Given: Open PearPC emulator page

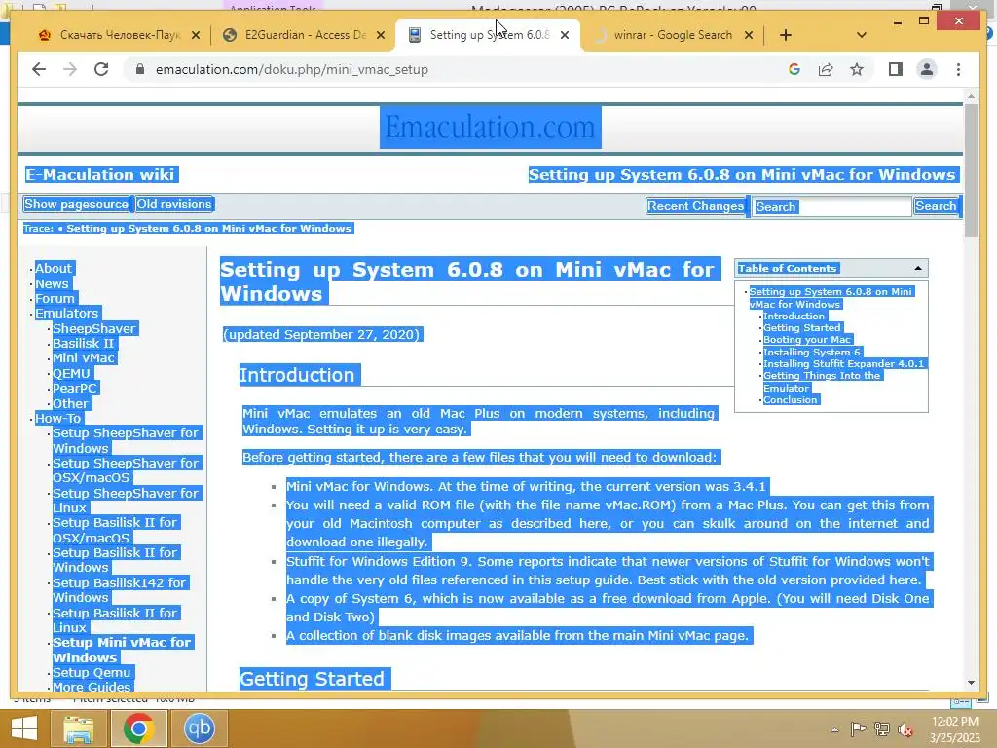Looking at the screenshot, I should pyautogui.click(x=74, y=388).
